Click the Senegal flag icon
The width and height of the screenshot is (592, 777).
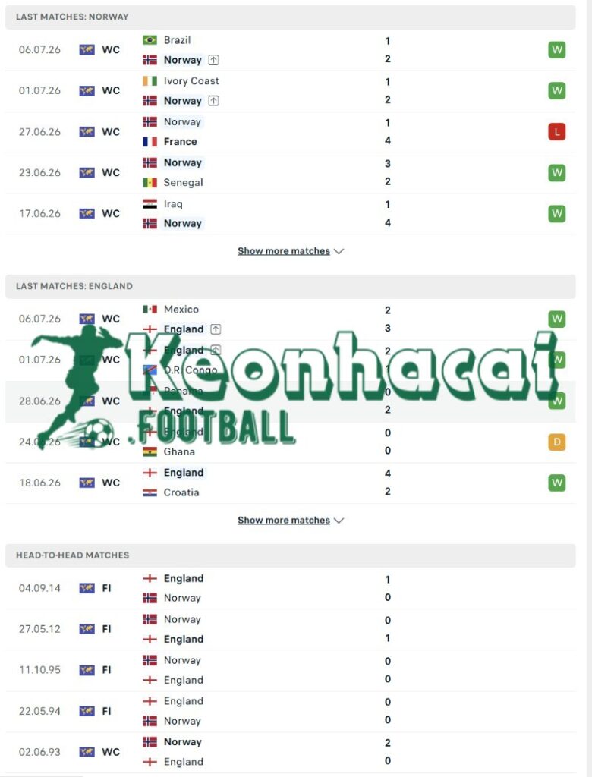[150, 182]
